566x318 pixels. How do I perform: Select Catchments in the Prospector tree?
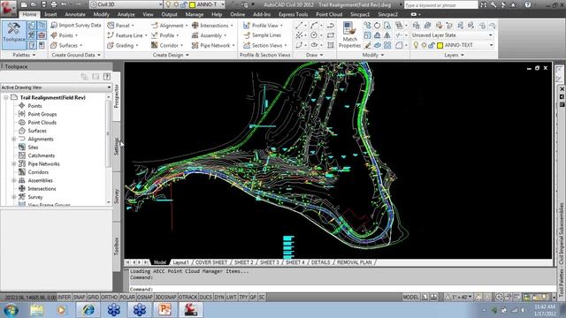tap(42, 155)
